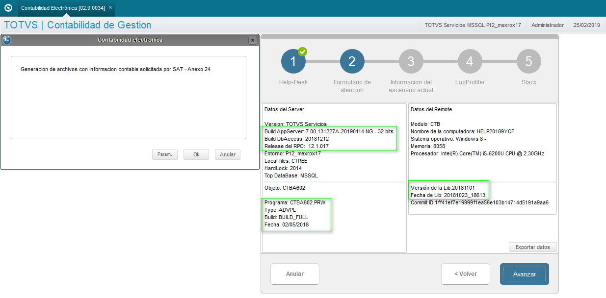This screenshot has height=298, width=606.
Task: Advance with the Avanzar button
Action: (x=525, y=274)
